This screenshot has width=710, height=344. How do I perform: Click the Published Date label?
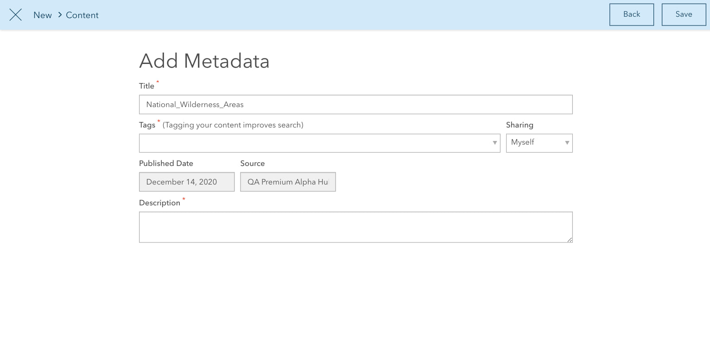(166, 163)
